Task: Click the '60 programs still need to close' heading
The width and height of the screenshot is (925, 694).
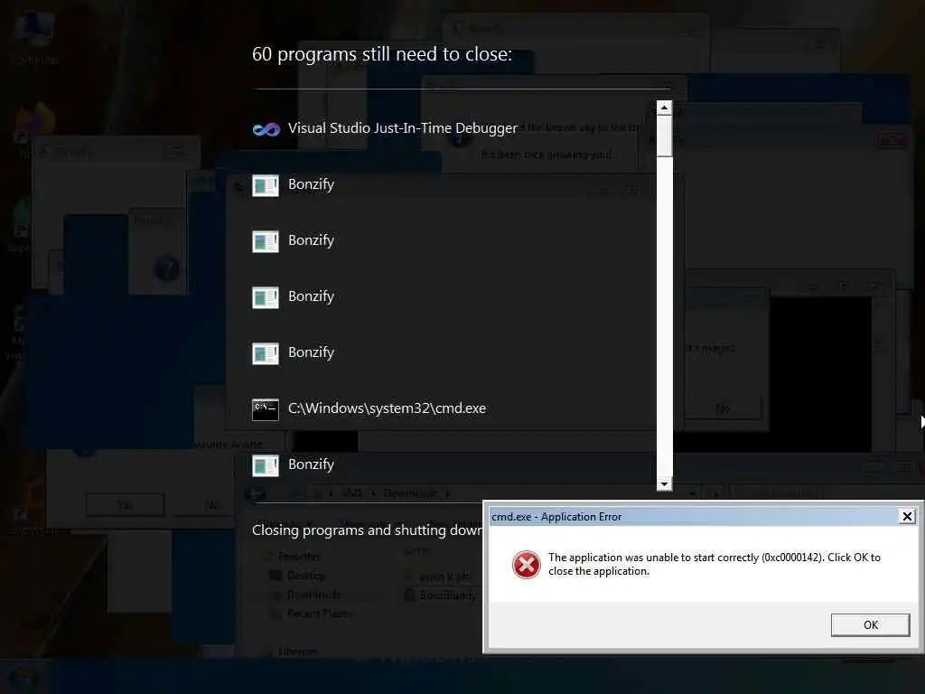Action: pos(382,54)
